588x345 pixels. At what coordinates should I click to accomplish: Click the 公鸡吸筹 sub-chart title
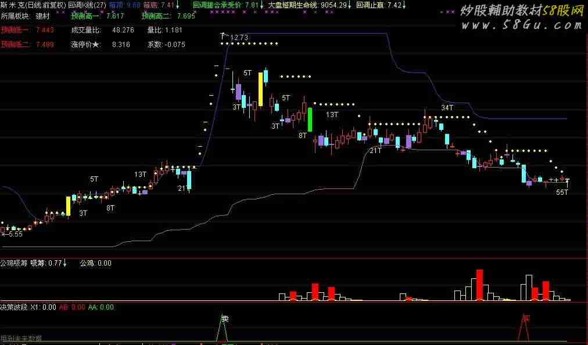(14, 263)
